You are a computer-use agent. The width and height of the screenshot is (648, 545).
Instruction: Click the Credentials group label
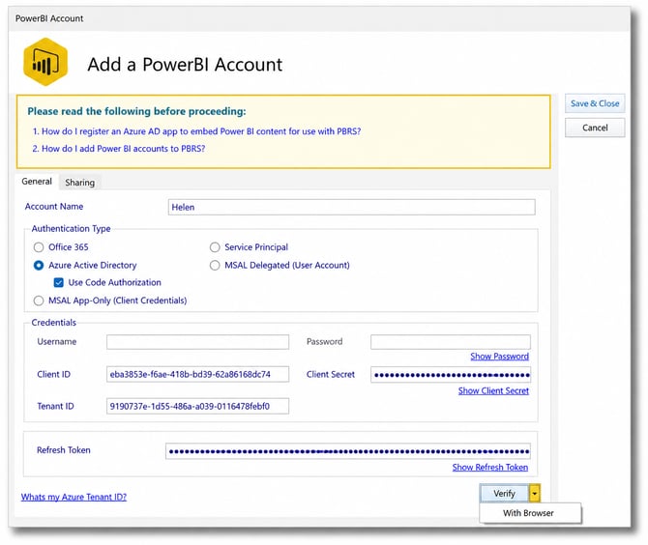click(54, 323)
